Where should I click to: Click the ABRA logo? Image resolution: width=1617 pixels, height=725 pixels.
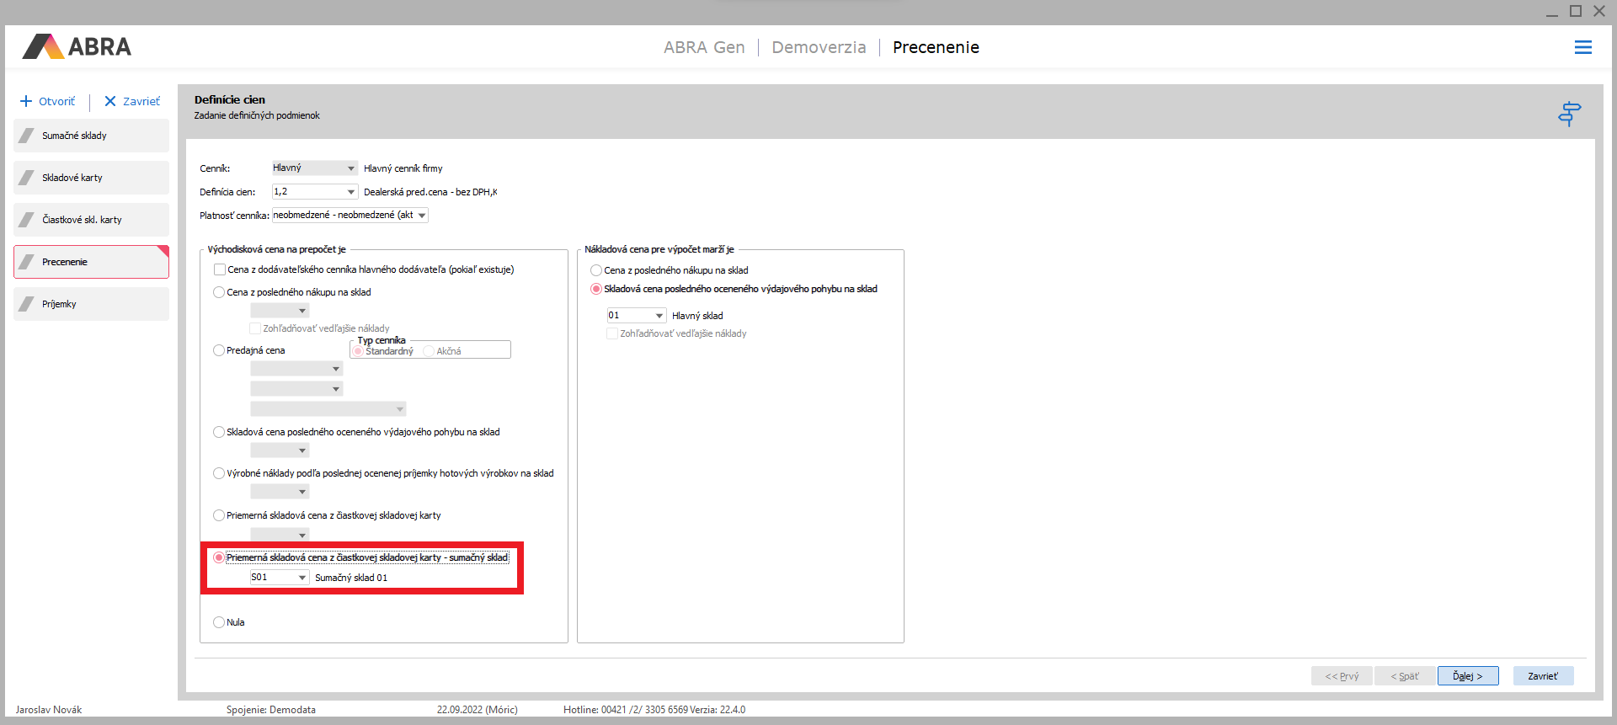coord(77,47)
